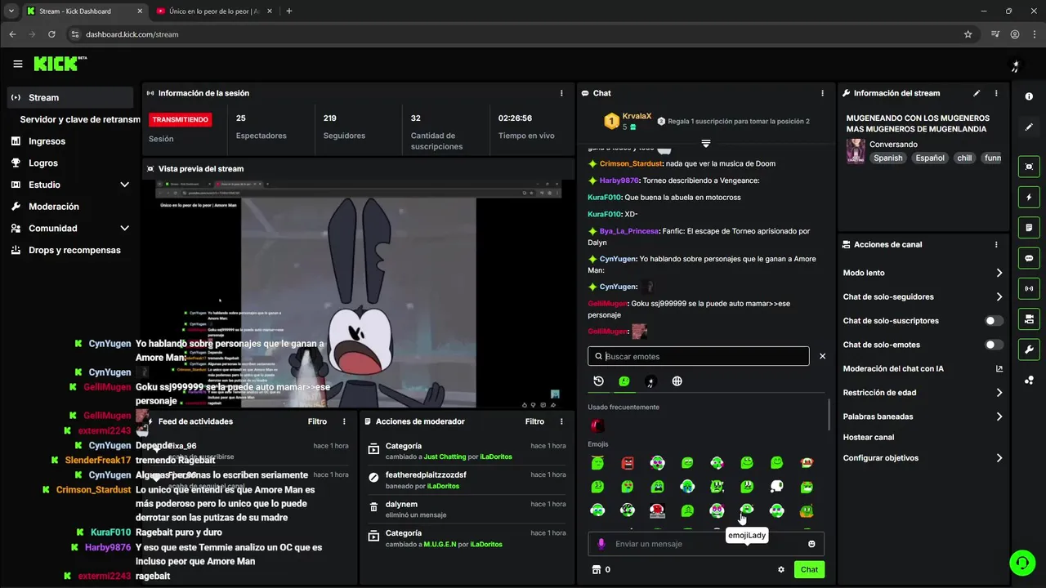Enable Chat de solo-suscriptores toggle
Screen dimensions: 1046x588
(994, 321)
